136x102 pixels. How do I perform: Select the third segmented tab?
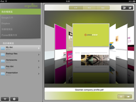point(103,8)
